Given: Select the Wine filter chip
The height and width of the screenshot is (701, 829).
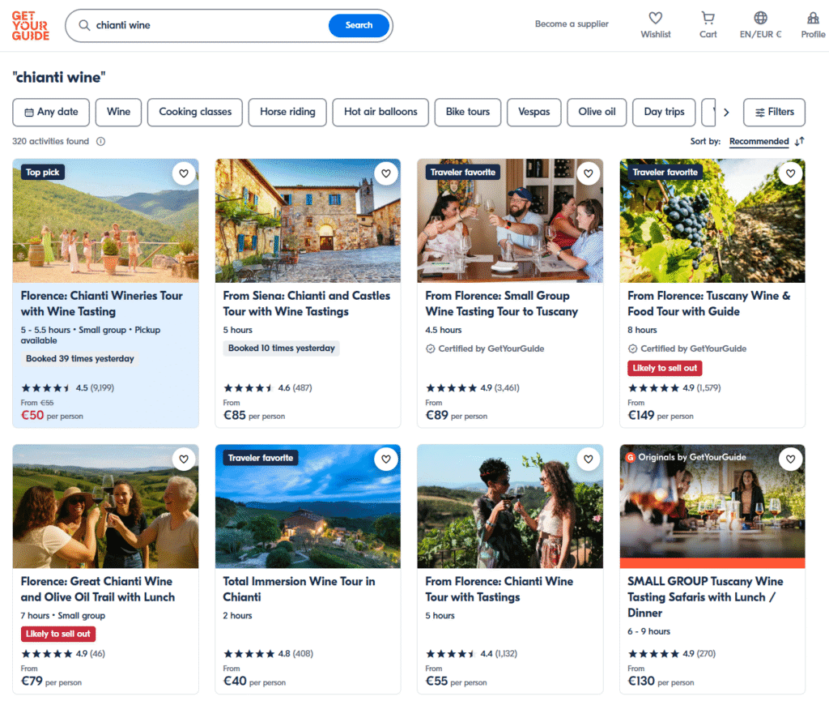Looking at the screenshot, I should (118, 112).
